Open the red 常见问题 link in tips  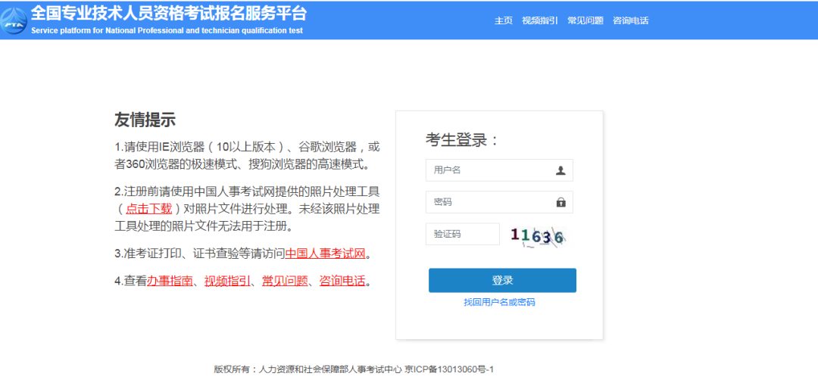click(x=284, y=281)
